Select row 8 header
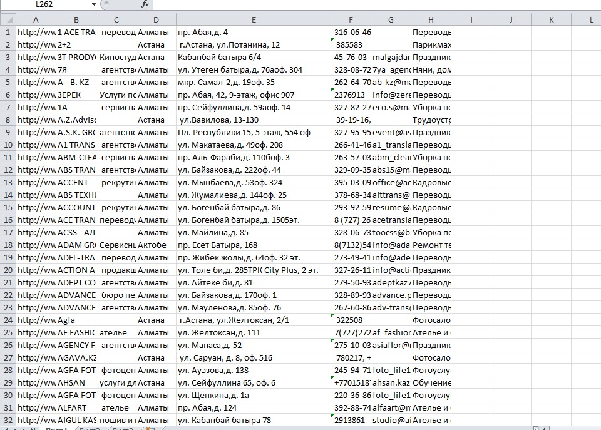Image resolution: width=601 pixels, height=430 pixels. click(x=8, y=120)
